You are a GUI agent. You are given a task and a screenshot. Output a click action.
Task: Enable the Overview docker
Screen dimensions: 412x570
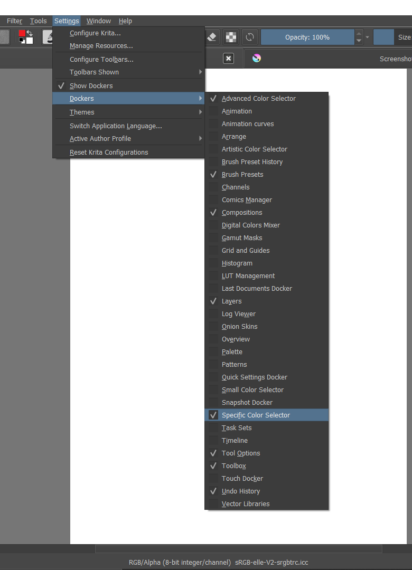click(x=266, y=339)
